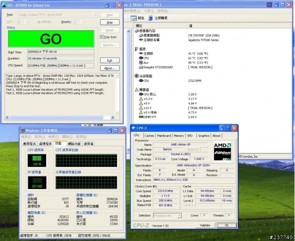Click the About... button in SP2004
This screenshot has width=295, height=241.
click(110, 68)
